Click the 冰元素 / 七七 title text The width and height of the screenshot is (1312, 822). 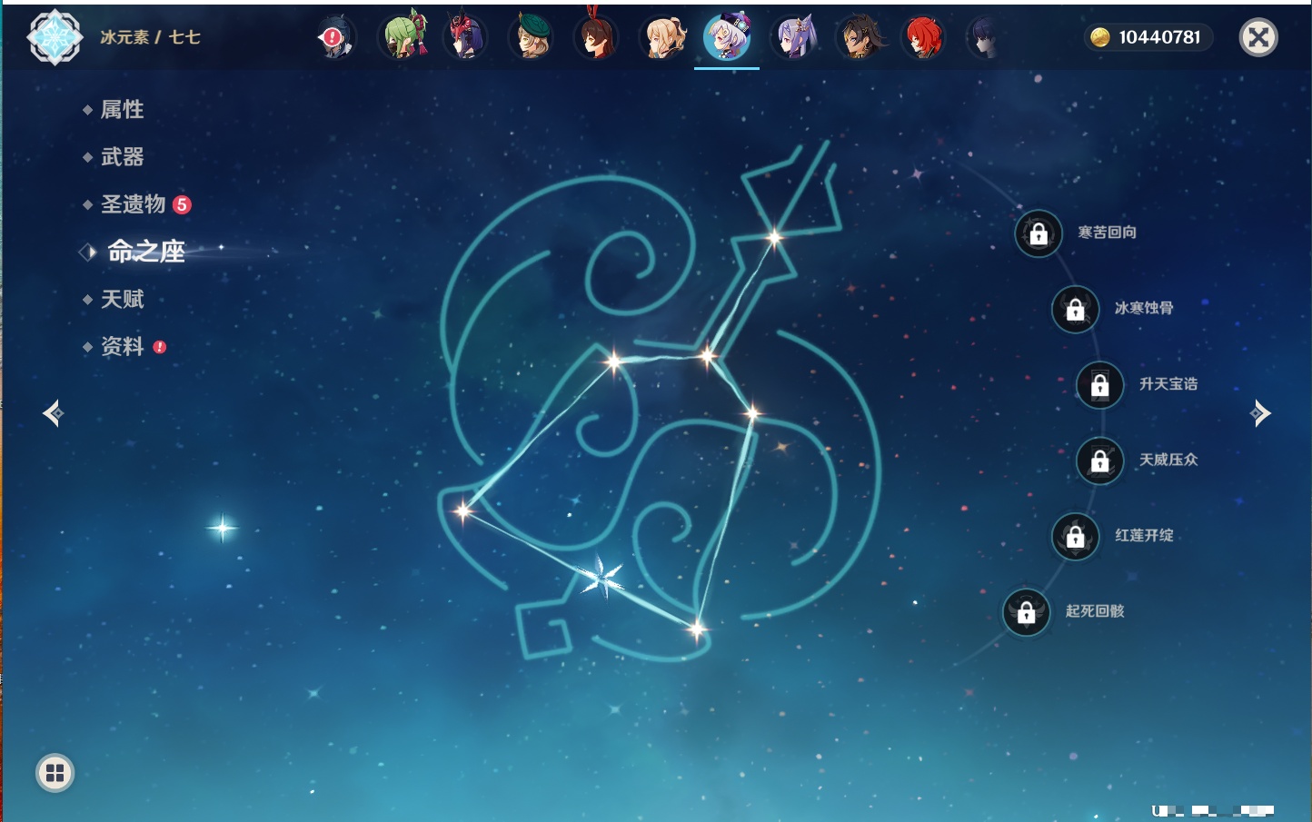click(150, 37)
